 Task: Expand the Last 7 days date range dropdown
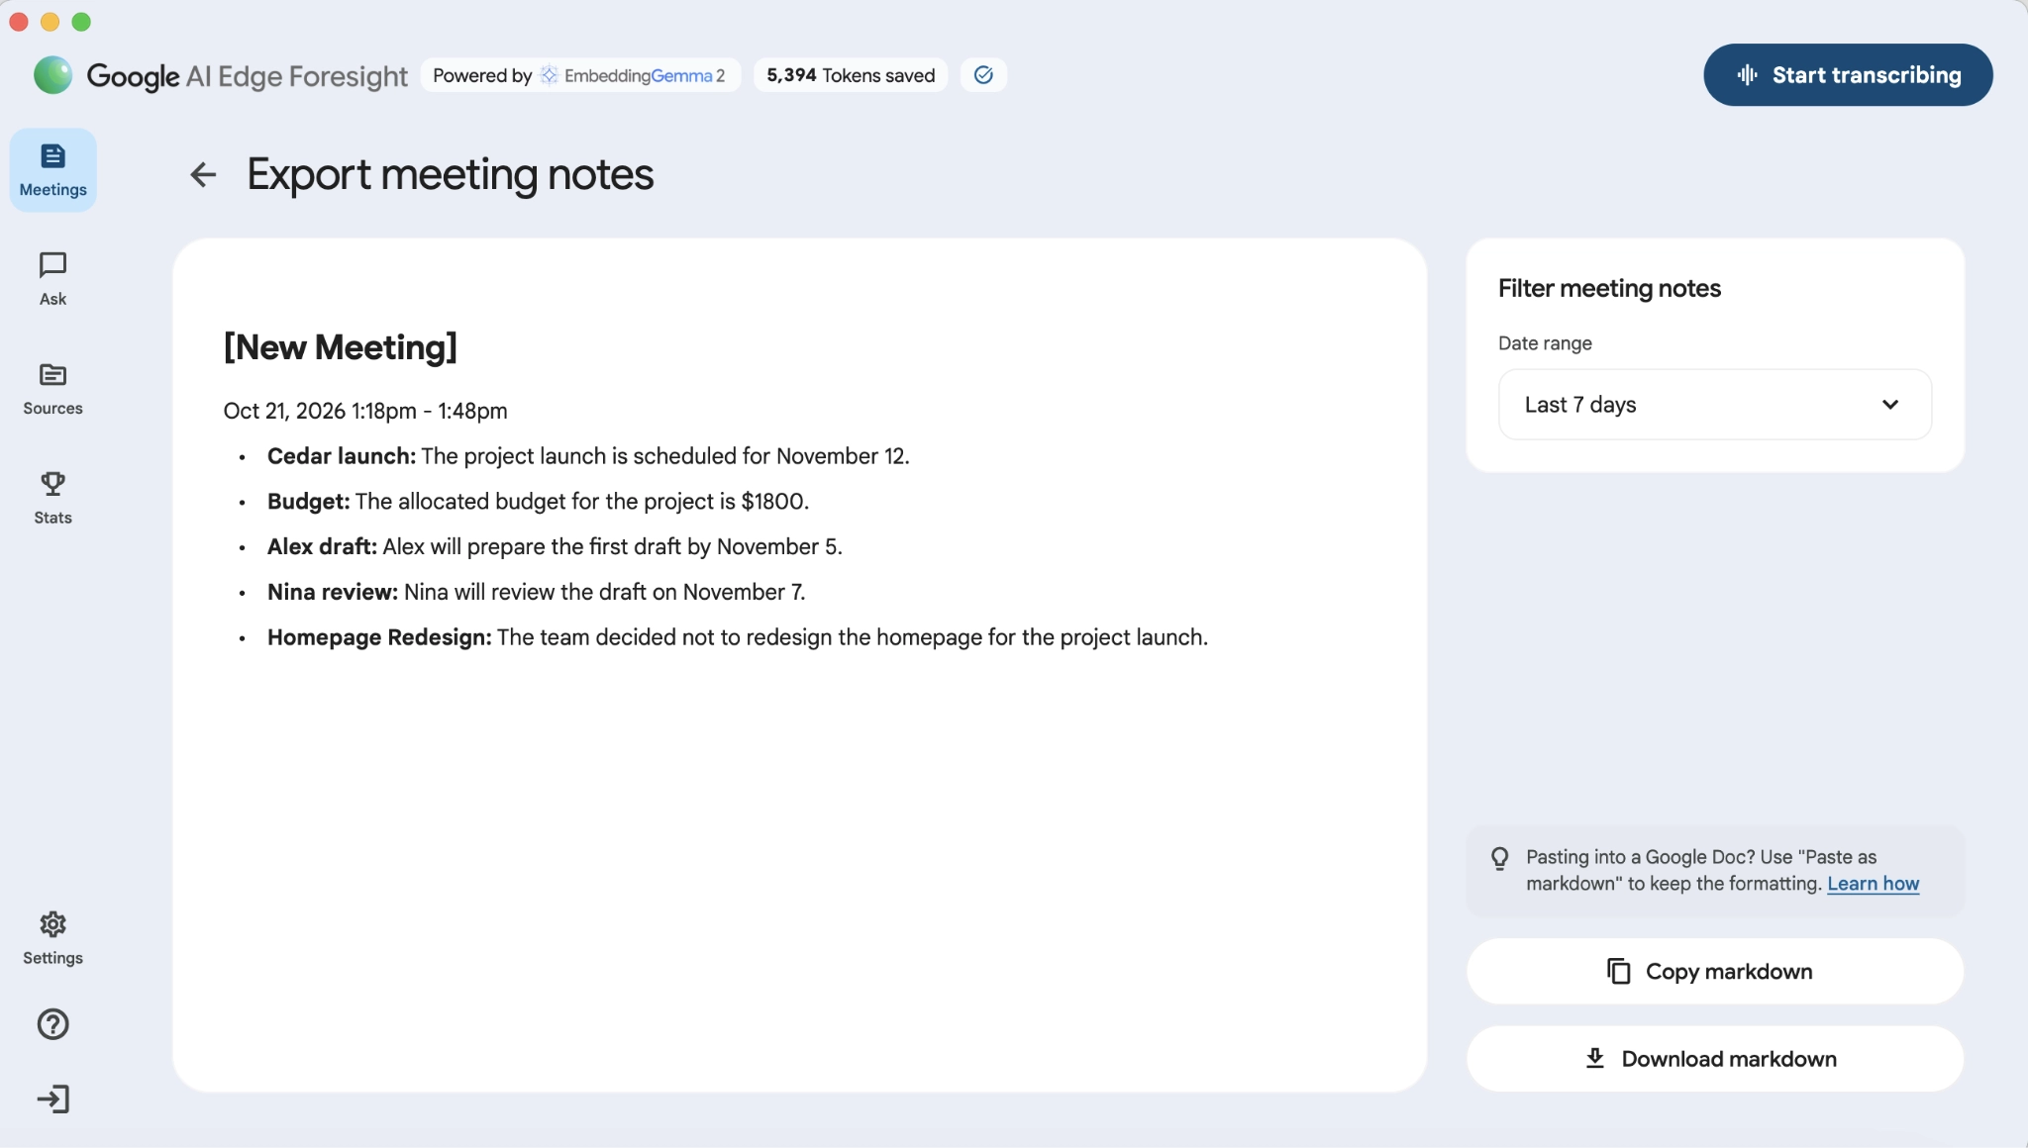1714,405
